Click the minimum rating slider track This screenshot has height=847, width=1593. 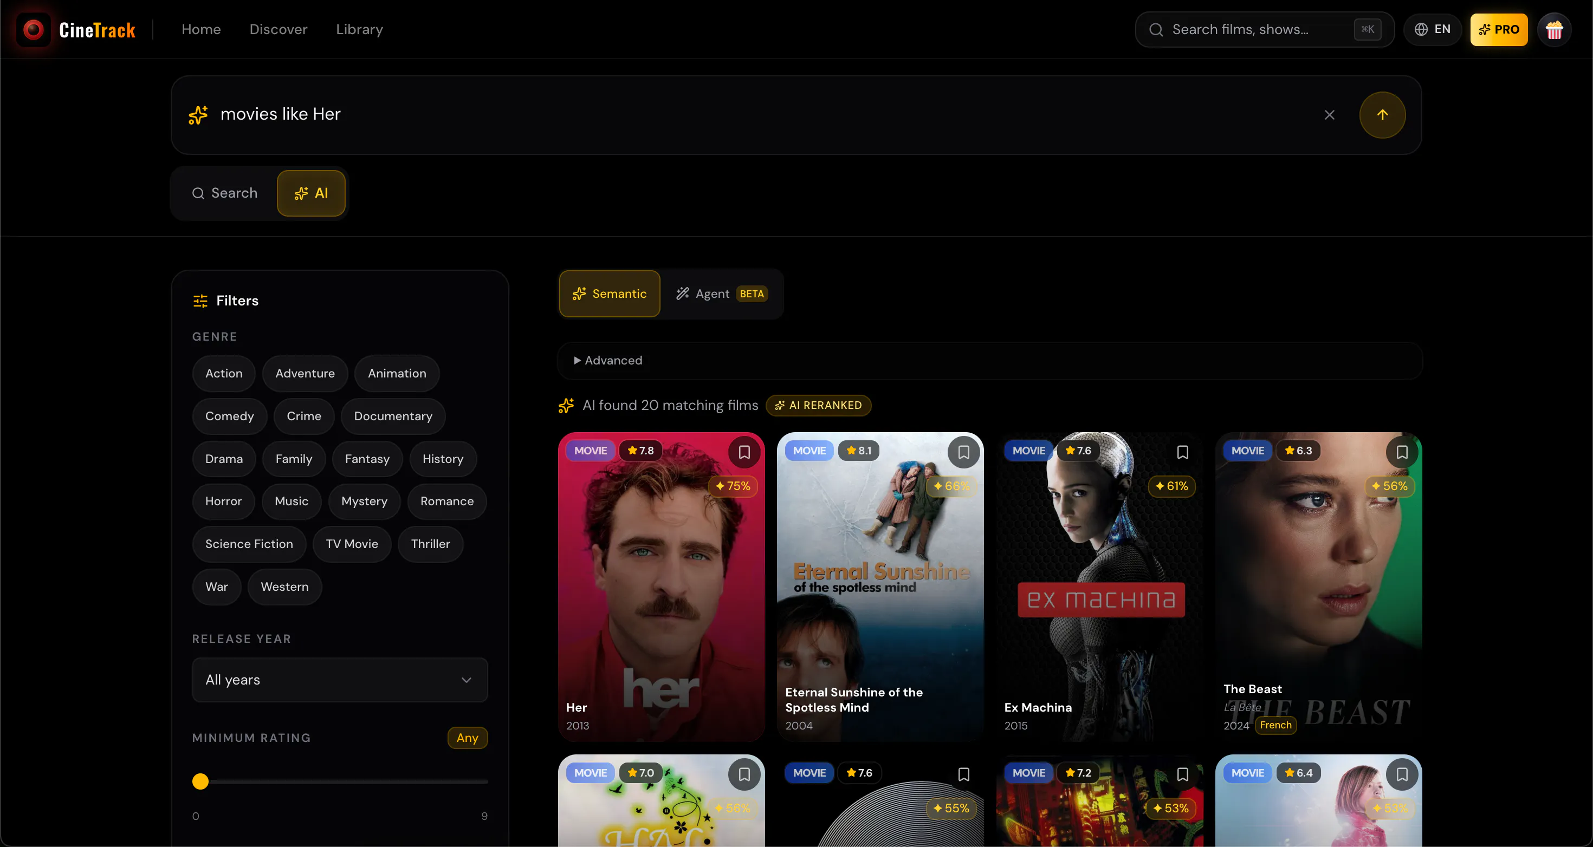[x=340, y=781]
